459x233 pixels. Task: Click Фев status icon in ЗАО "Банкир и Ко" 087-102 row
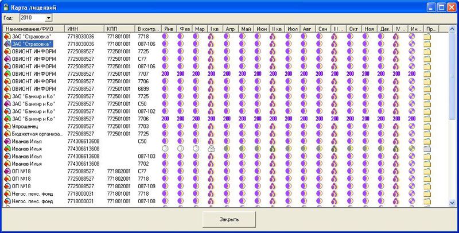tap(180, 111)
